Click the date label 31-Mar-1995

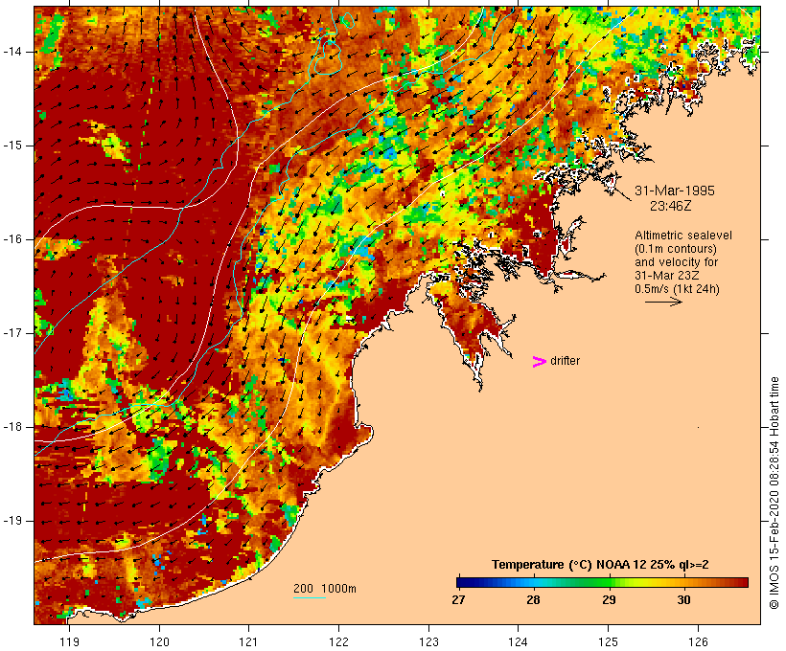[x=675, y=191]
